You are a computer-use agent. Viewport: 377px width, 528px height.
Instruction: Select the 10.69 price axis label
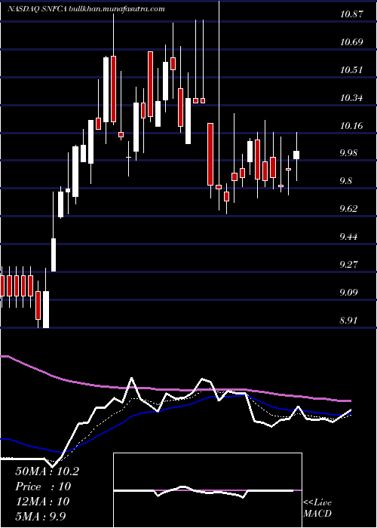pyautogui.click(x=351, y=42)
